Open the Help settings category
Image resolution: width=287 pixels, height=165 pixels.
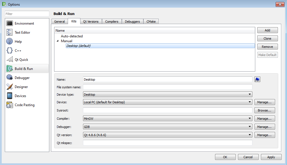coord(27,42)
